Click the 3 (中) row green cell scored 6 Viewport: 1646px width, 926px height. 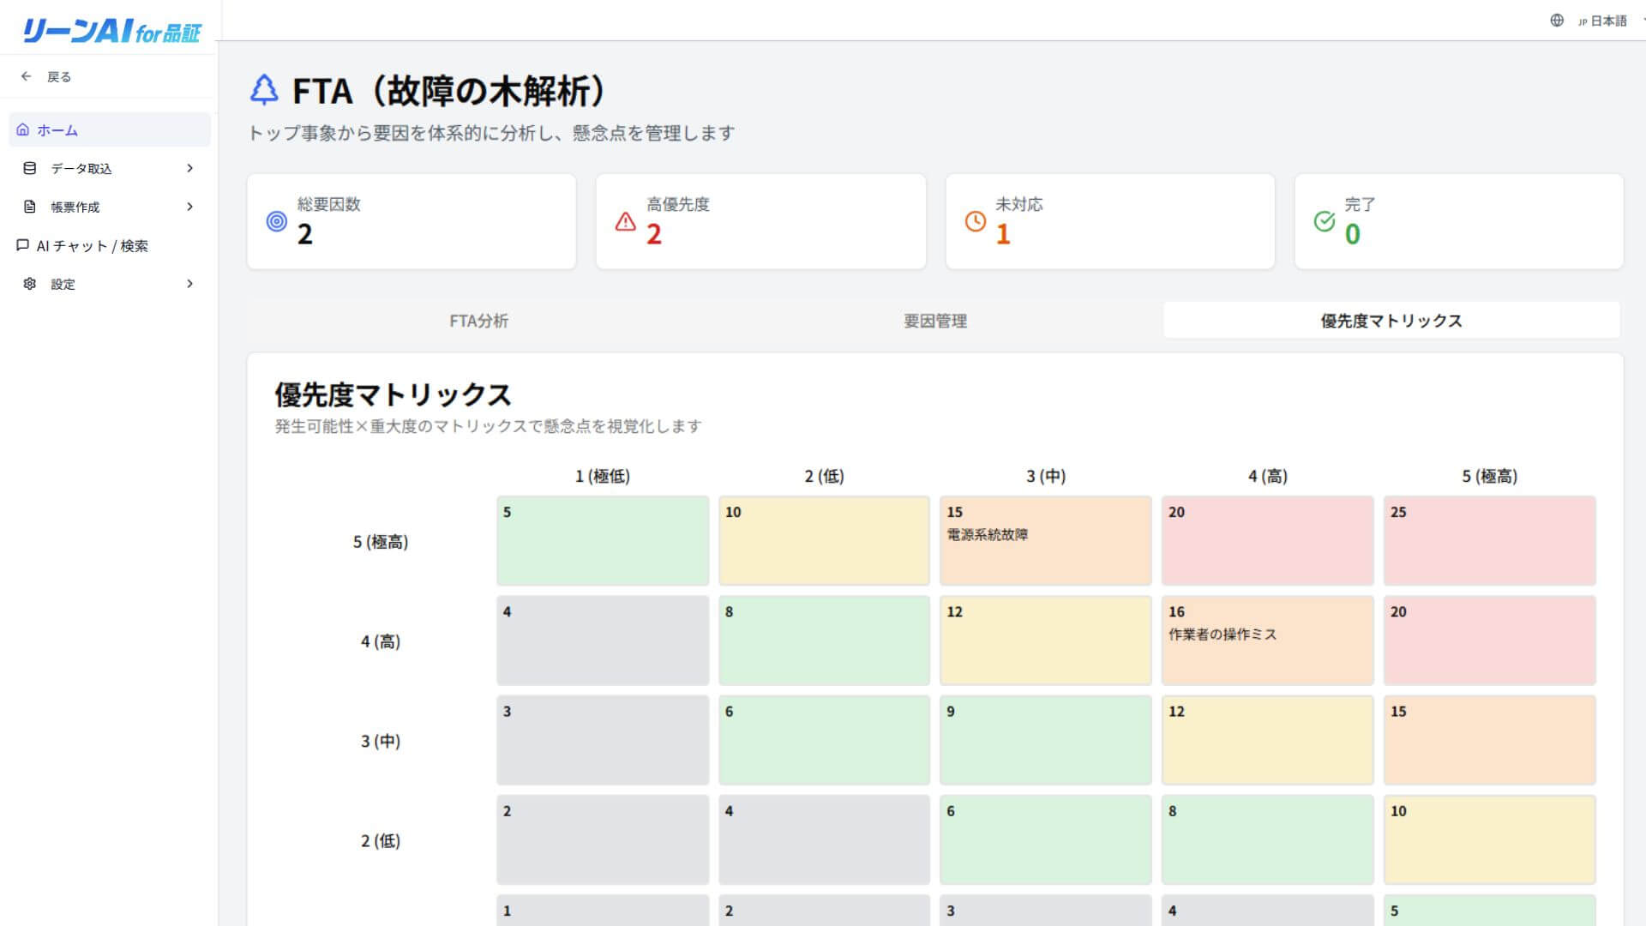click(824, 740)
